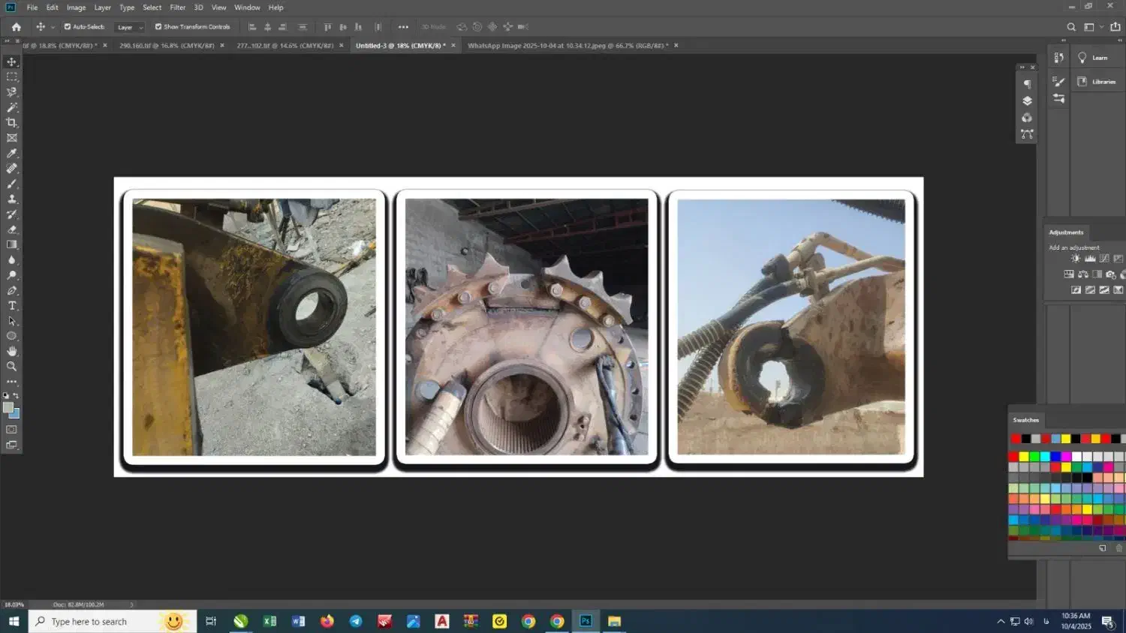Viewport: 1126px width, 633px height.
Task: Click the foreground color swatch
Action: coord(8,407)
